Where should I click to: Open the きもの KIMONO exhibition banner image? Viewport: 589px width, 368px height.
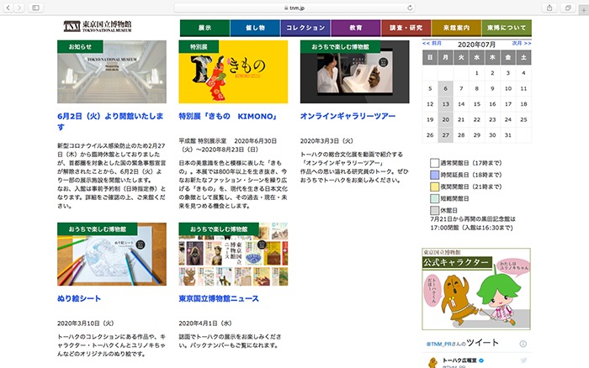(233, 71)
